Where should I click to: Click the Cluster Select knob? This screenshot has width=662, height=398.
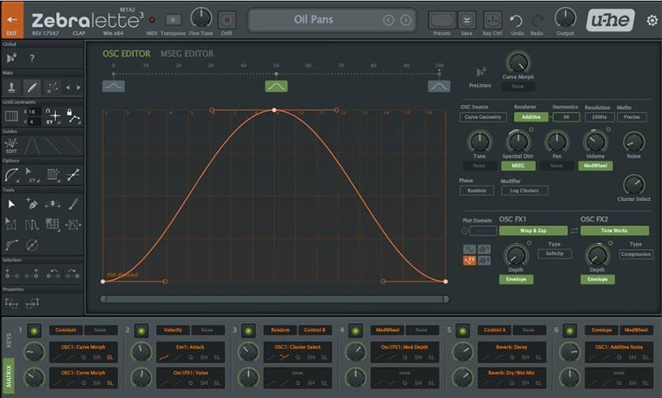point(634,184)
